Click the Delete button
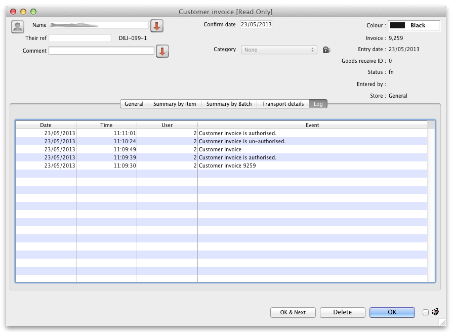The height and width of the screenshot is (332, 452). [x=342, y=312]
